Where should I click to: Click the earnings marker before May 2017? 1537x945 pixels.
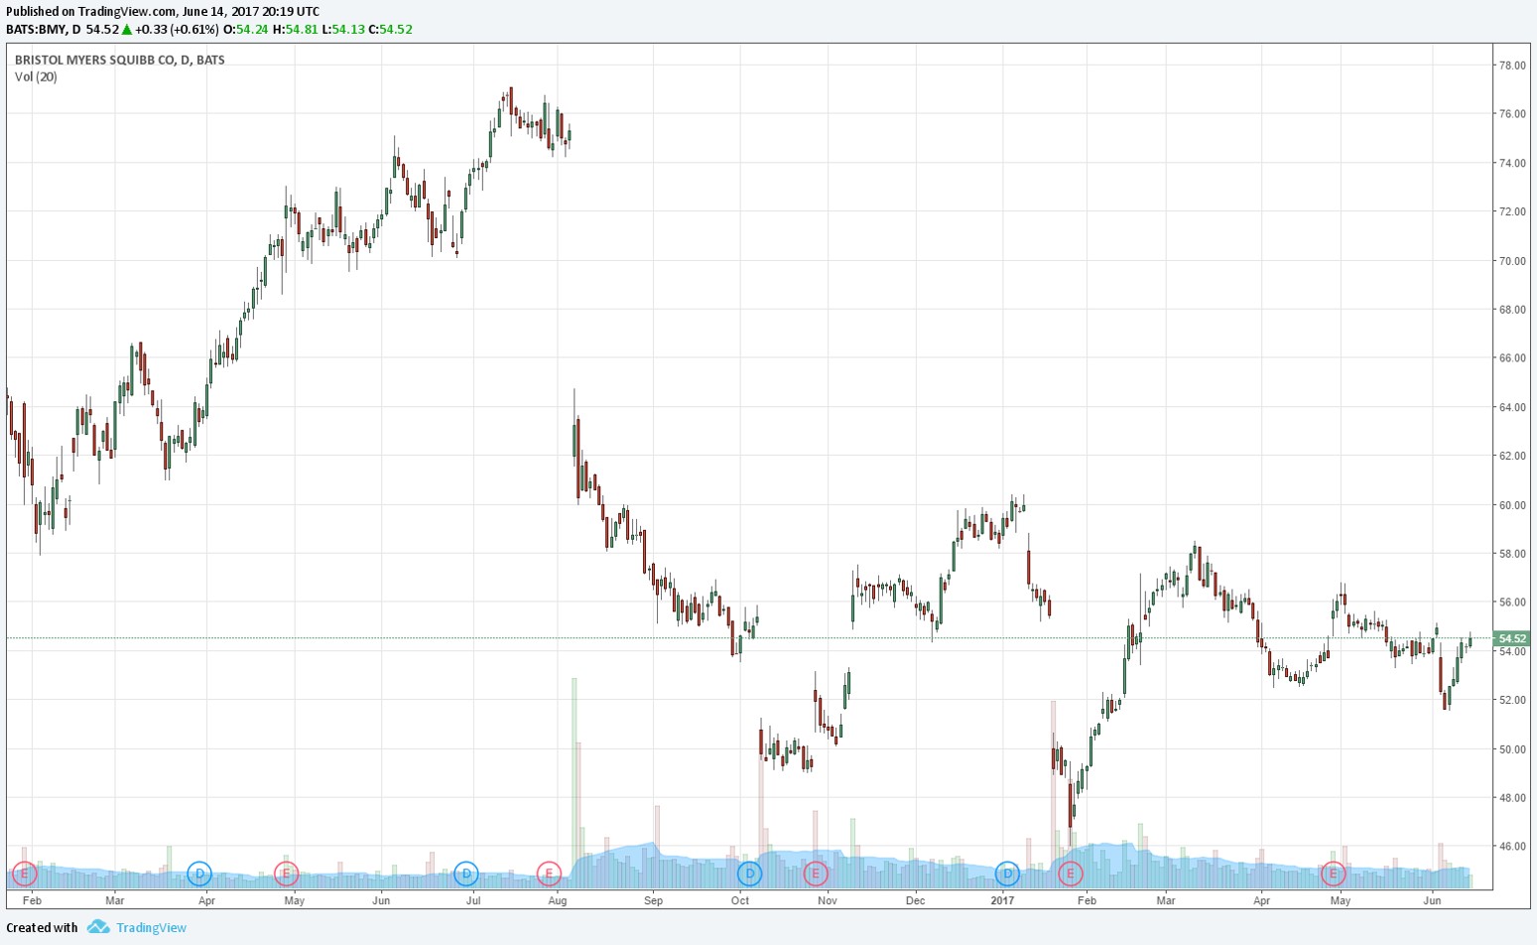pos(1333,874)
